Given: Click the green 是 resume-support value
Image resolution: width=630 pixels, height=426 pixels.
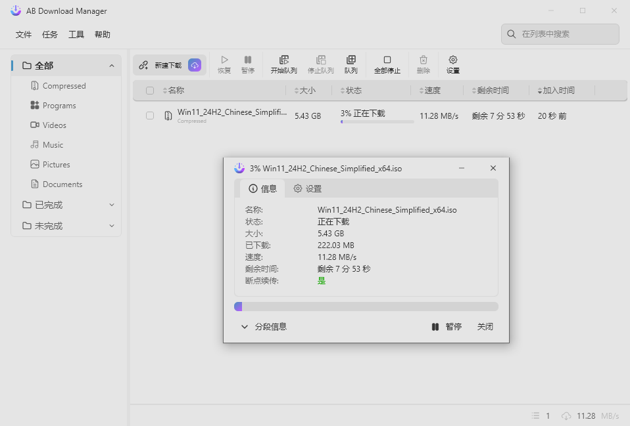Looking at the screenshot, I should 322,281.
